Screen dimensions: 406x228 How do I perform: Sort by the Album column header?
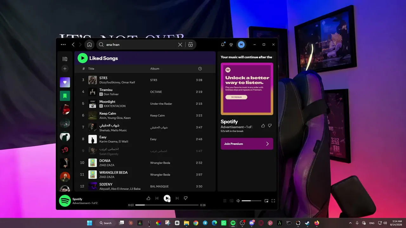pyautogui.click(x=155, y=69)
